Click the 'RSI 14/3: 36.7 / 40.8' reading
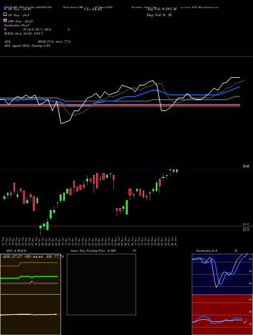The height and width of the screenshot is (335, 253). 27,29
